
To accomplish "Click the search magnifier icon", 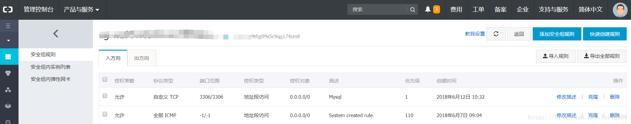I will pos(412,10).
